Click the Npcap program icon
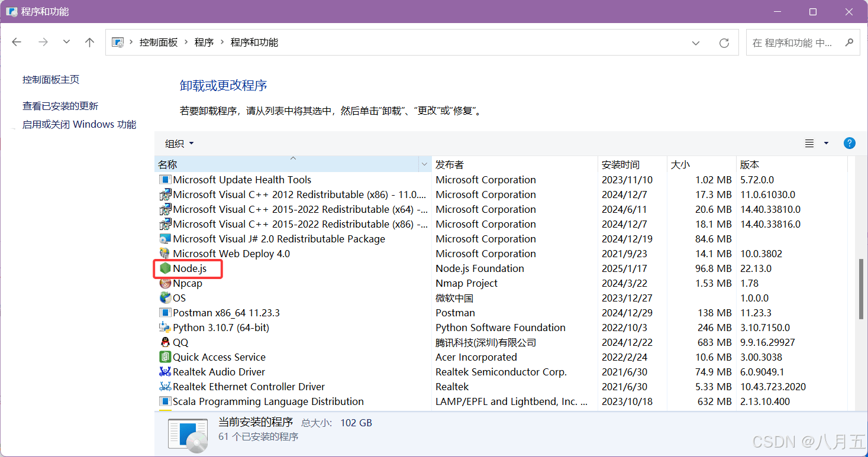Screen dimensions: 868x457 tap(165, 283)
